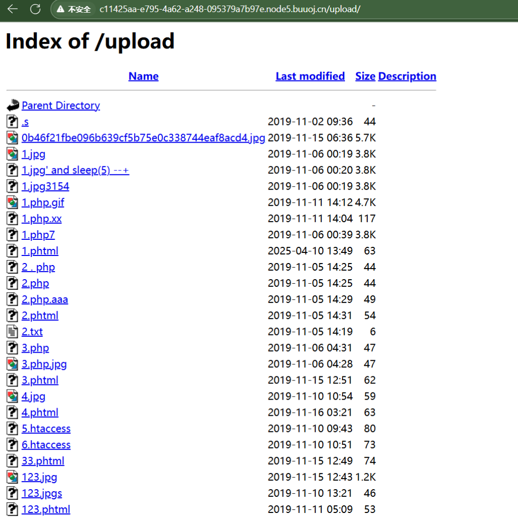Click the date 2019-11-16 03:21
Viewport: 518px width, 518px height.
point(310,413)
